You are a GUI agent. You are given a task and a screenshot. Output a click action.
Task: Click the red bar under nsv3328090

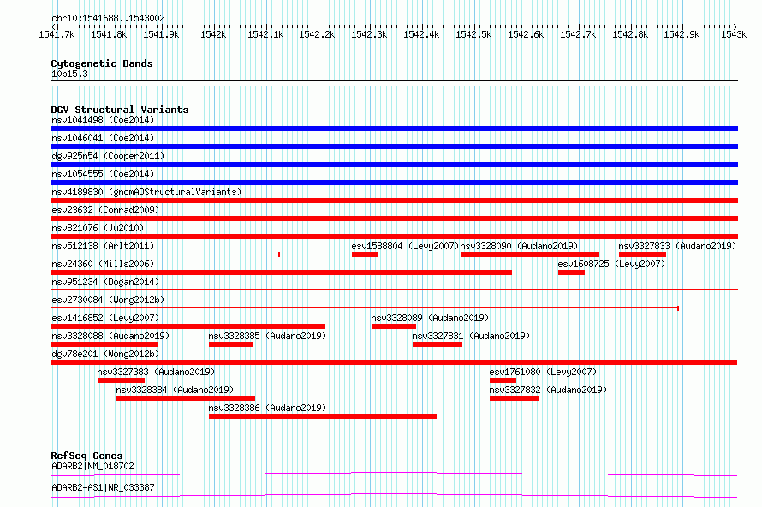(x=530, y=254)
